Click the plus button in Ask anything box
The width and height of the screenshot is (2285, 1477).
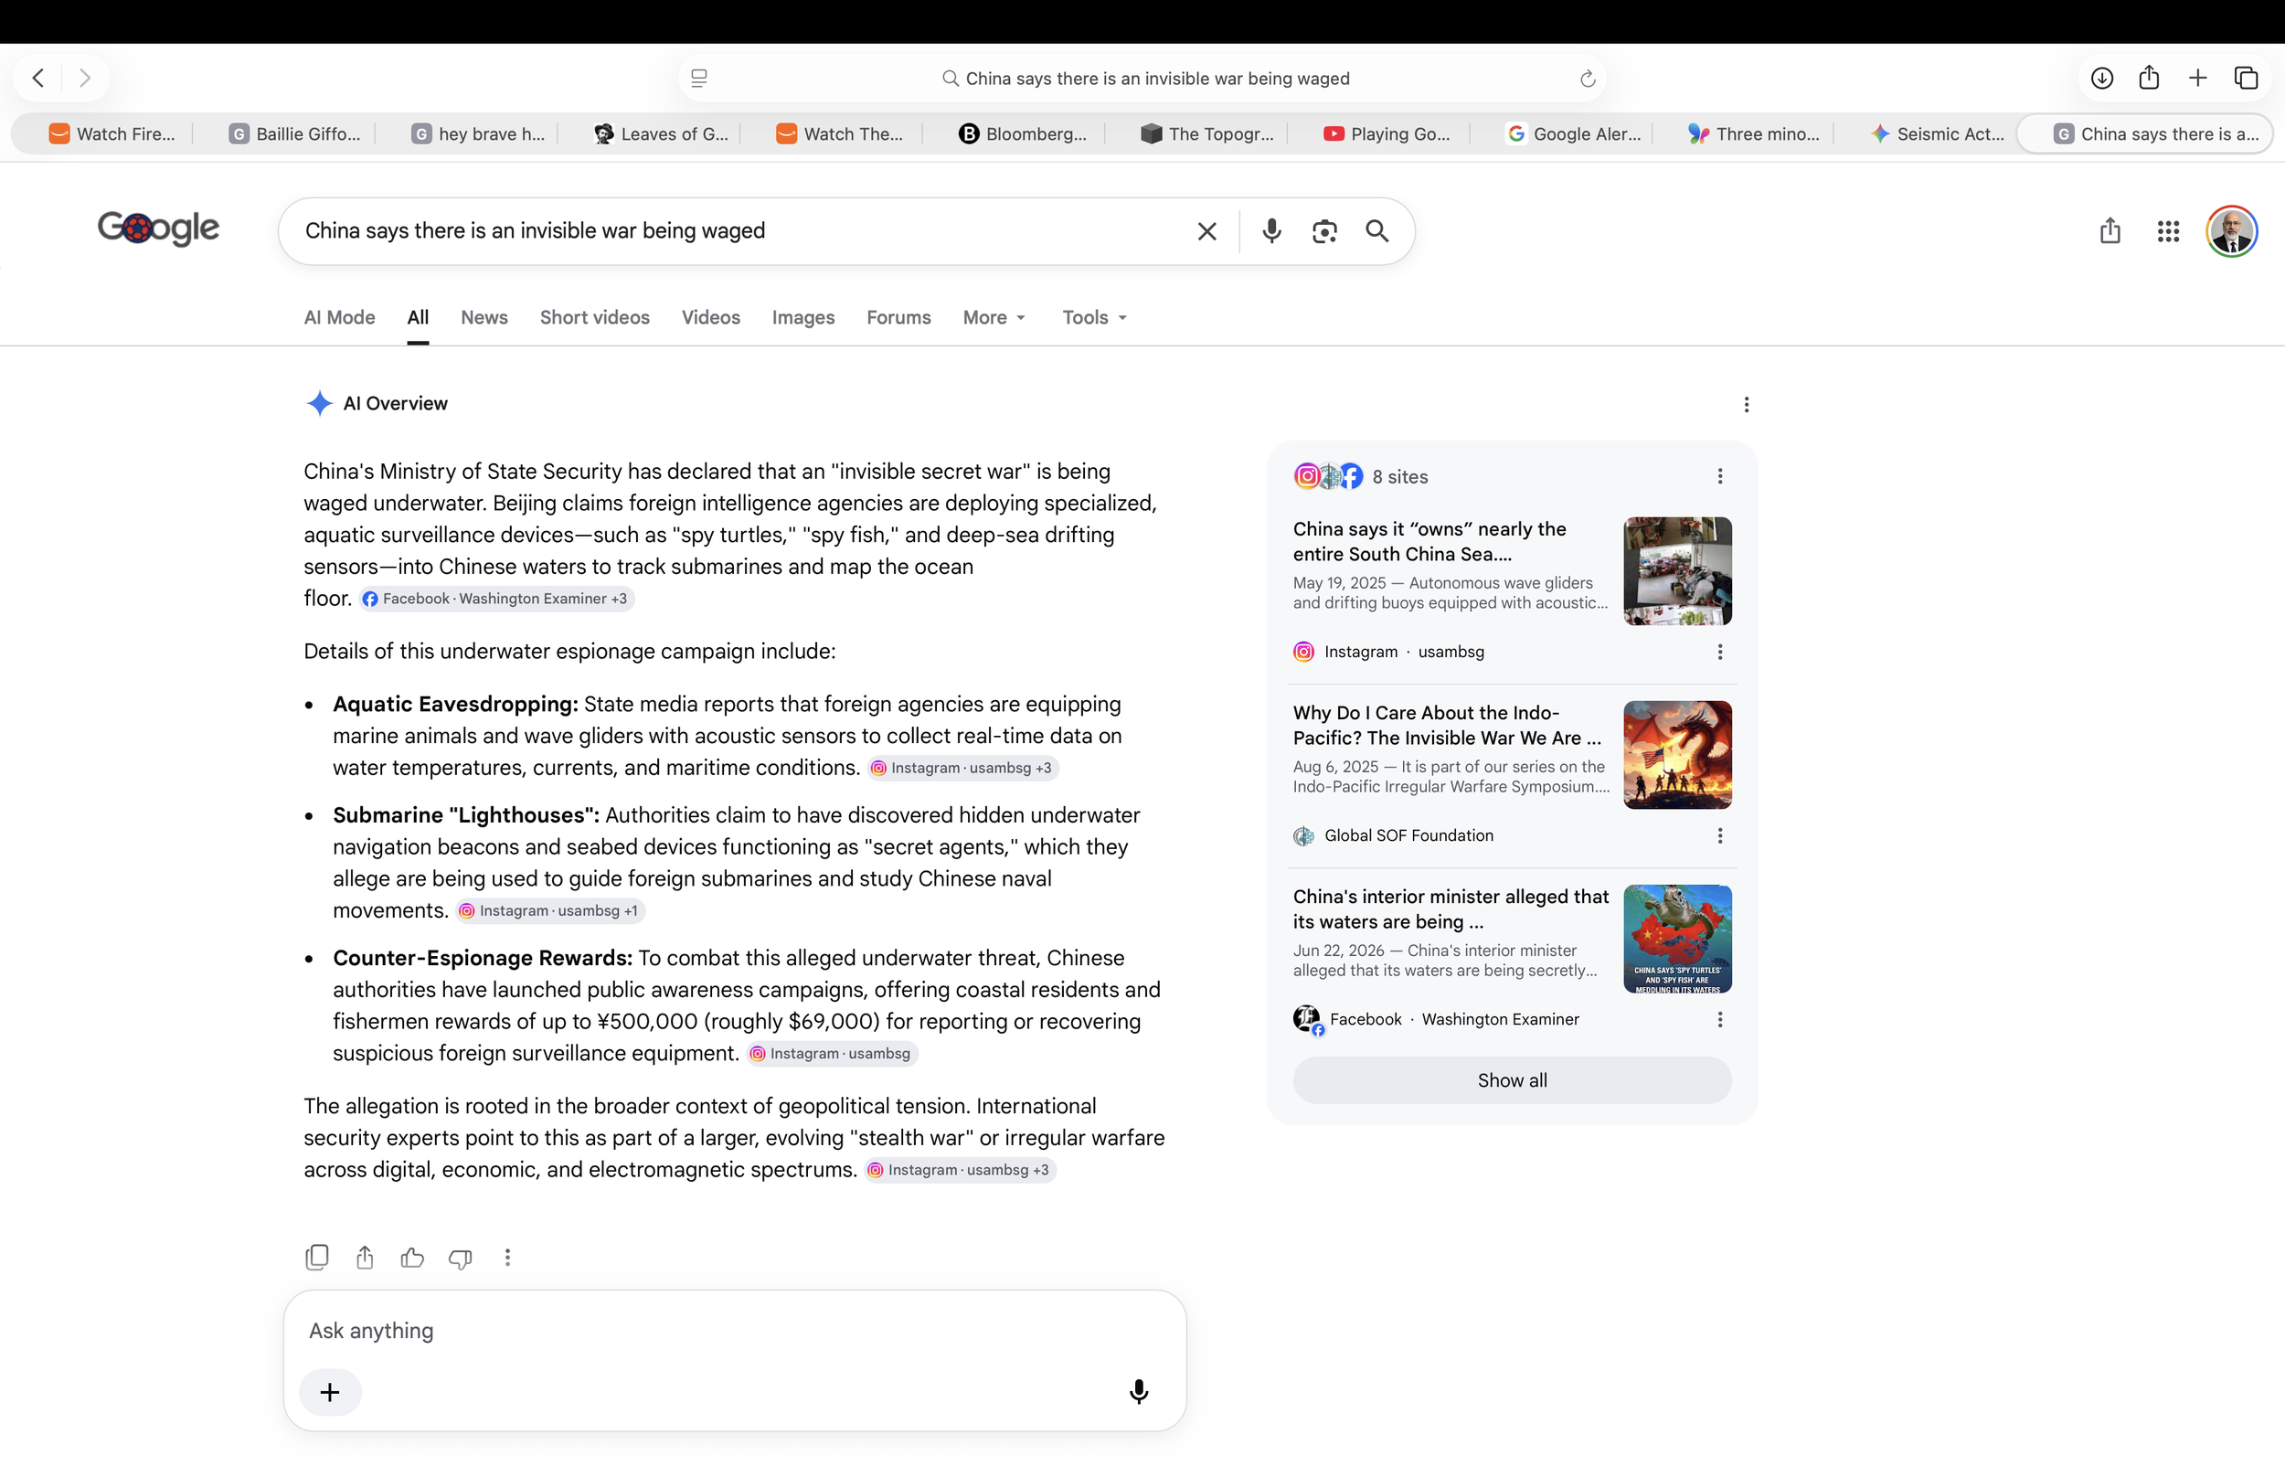coord(330,1393)
